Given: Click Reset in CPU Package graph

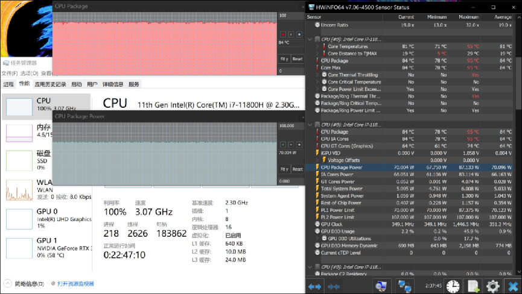Looking at the screenshot, I should [x=298, y=59].
